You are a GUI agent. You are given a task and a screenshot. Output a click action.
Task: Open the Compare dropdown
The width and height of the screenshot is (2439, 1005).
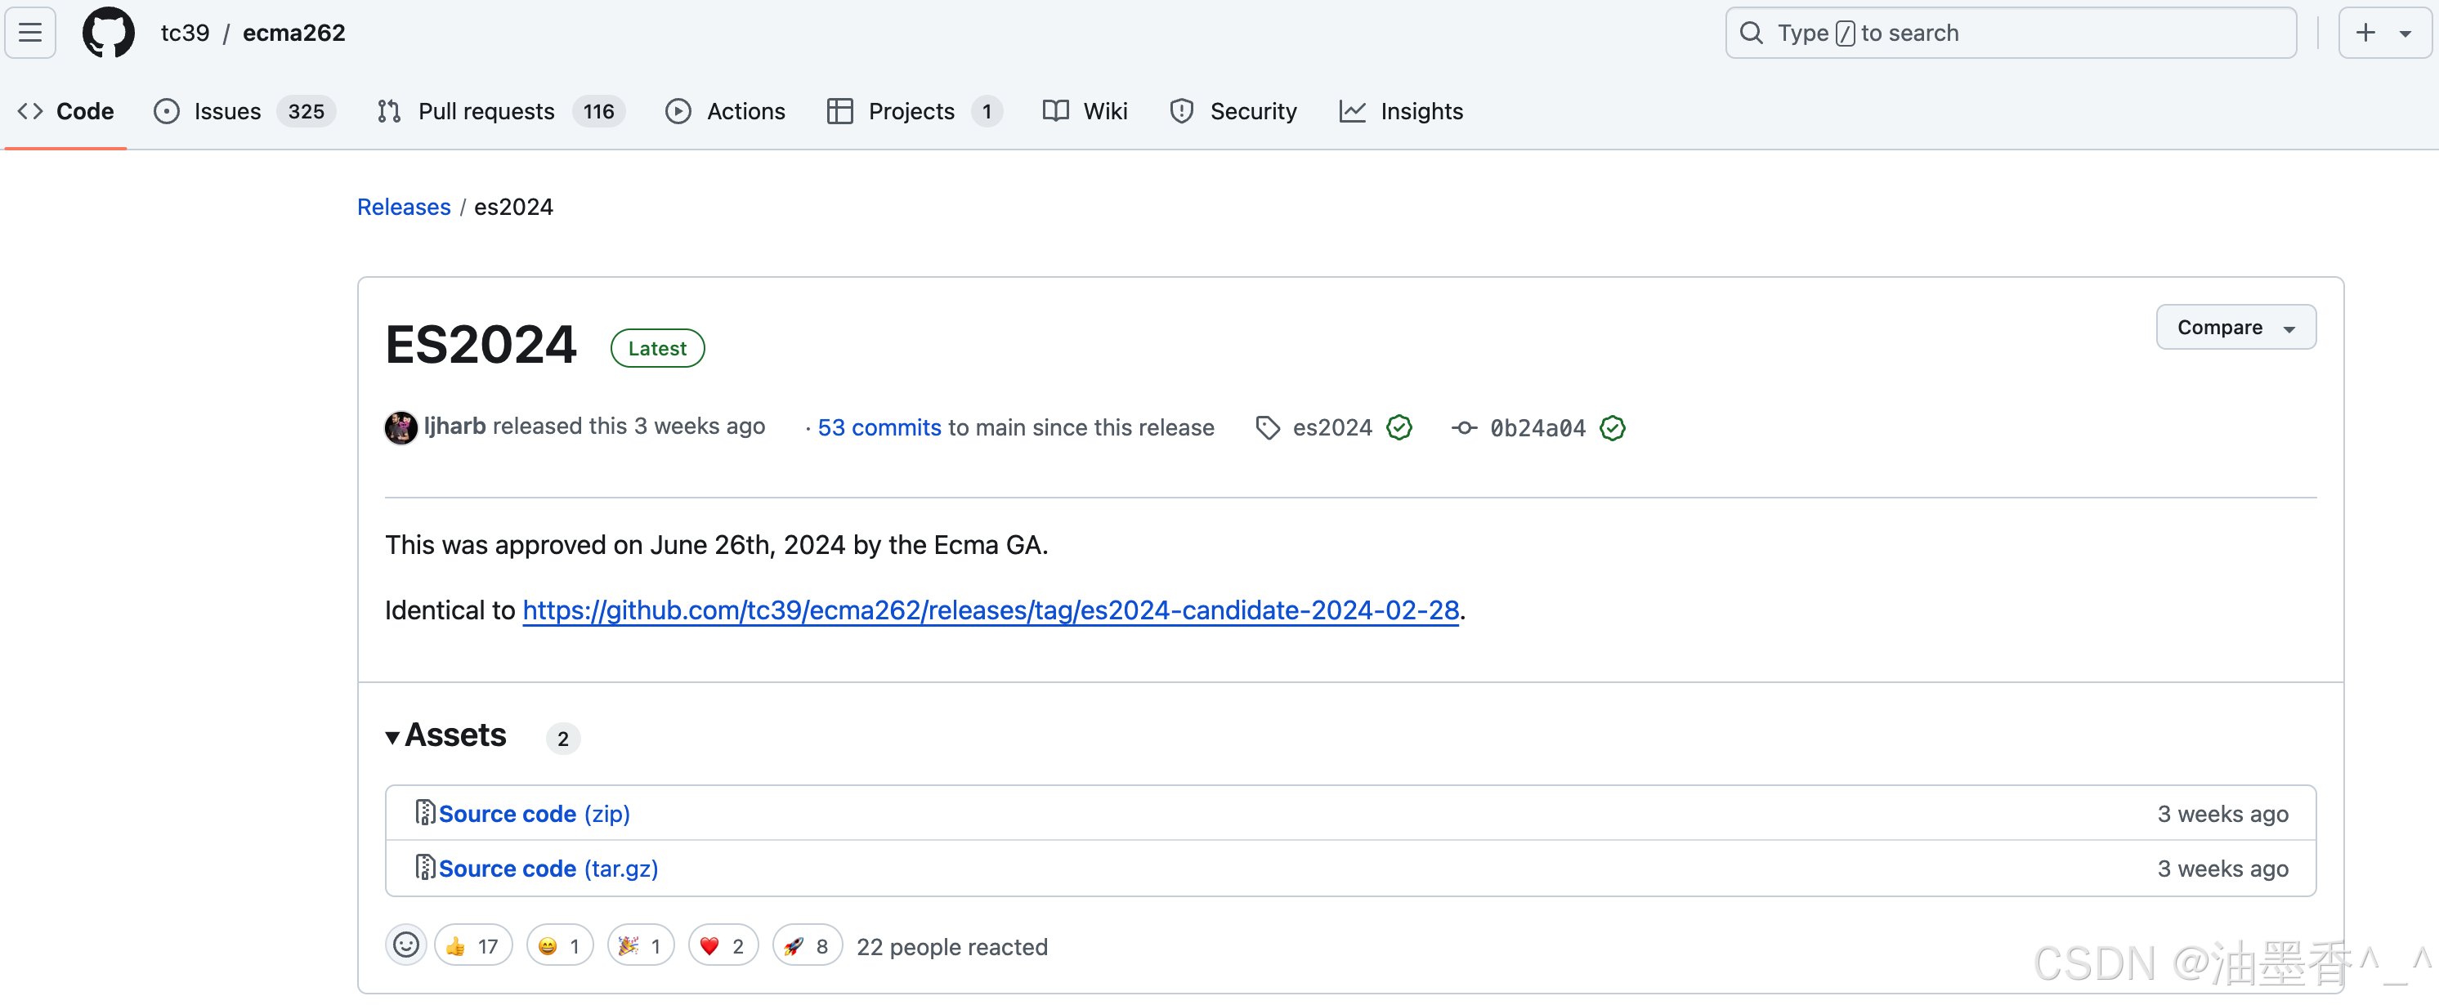coord(2235,327)
